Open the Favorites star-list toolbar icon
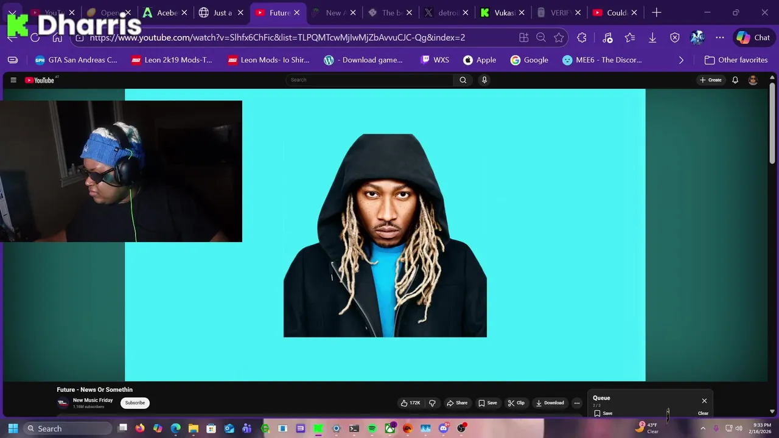The height and width of the screenshot is (438, 779). coord(630,38)
